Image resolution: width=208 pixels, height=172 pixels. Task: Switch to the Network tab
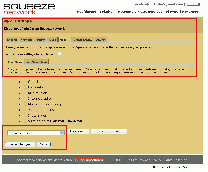pyautogui.click(x=26, y=40)
